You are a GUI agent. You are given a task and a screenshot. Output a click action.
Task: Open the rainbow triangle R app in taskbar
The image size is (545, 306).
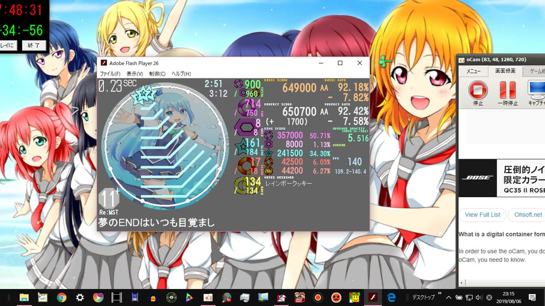pyautogui.click(x=190, y=297)
